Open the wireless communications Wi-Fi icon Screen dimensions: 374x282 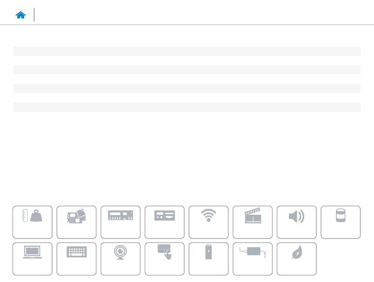(x=208, y=222)
